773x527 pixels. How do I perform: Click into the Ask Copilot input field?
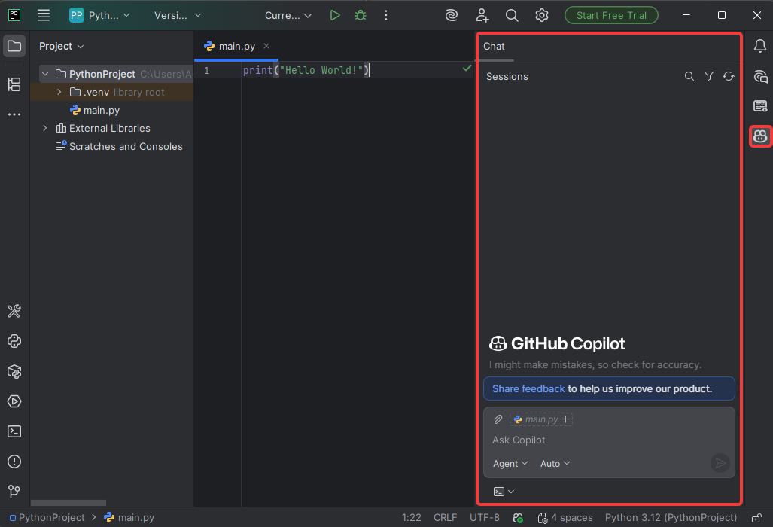609,440
